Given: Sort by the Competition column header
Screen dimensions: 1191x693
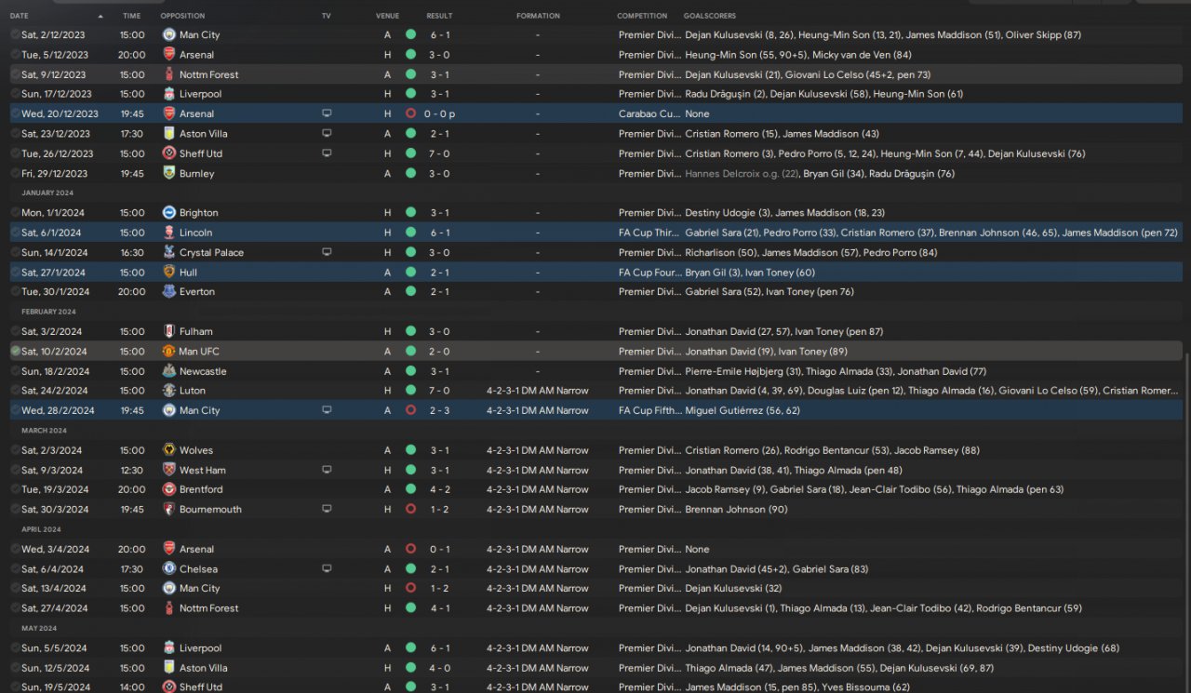Looking at the screenshot, I should (x=642, y=16).
